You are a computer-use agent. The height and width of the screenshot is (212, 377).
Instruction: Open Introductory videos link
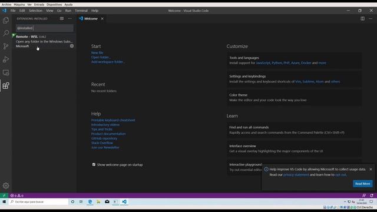105,125
